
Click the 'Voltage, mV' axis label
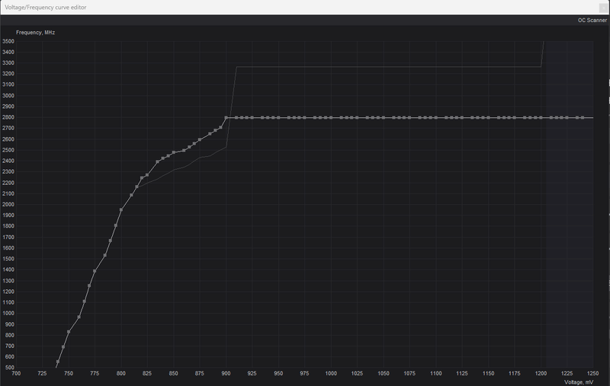[579, 382]
